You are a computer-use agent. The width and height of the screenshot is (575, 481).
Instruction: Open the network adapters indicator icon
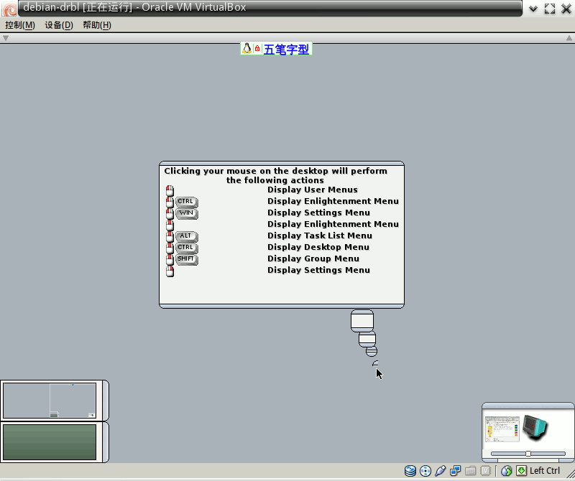[x=456, y=471]
